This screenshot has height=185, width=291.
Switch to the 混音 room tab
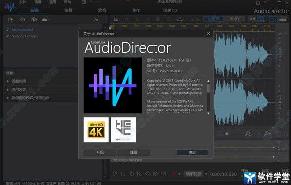coord(102,10)
